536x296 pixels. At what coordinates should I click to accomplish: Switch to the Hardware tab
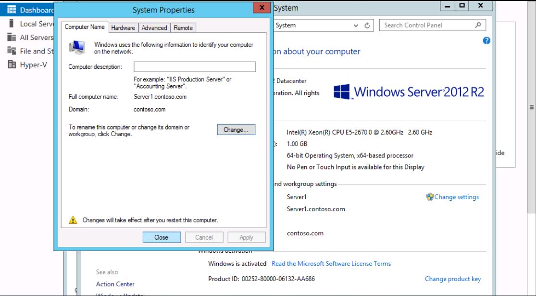pyautogui.click(x=123, y=28)
